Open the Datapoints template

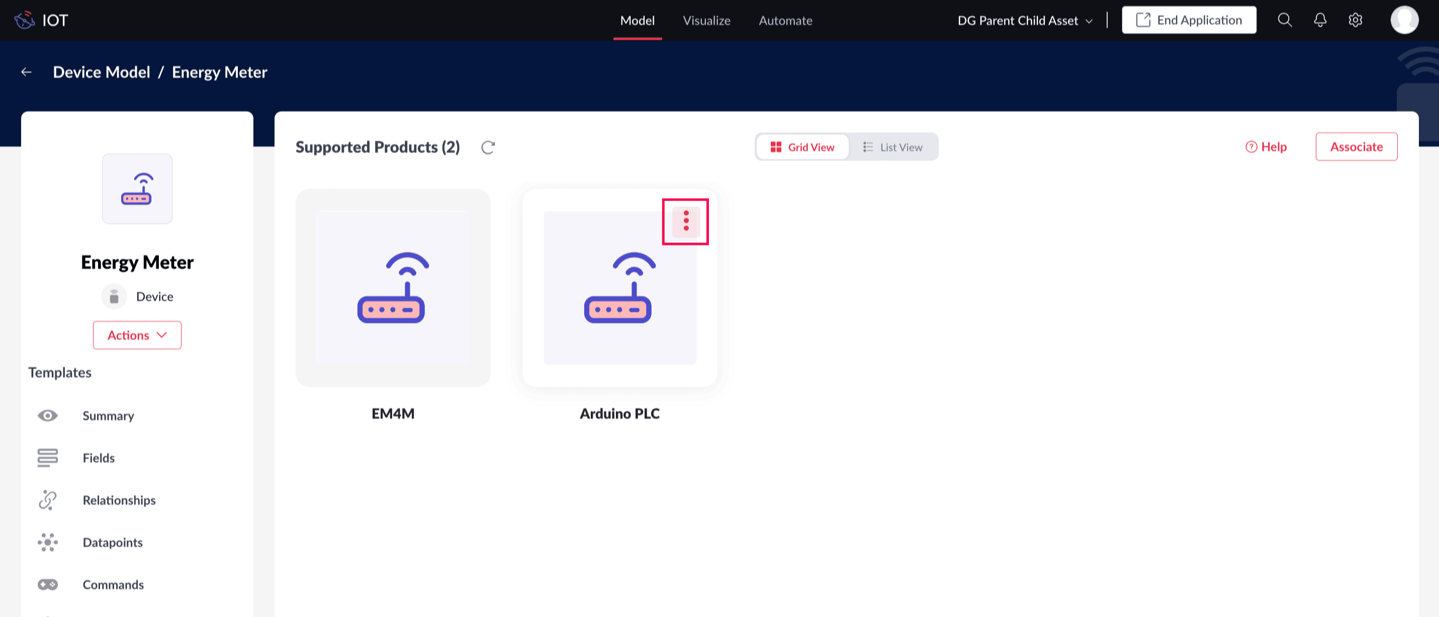coord(112,543)
